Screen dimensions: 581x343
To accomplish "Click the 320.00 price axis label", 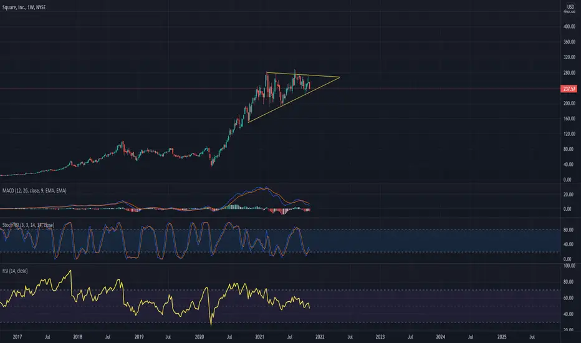I will pyautogui.click(x=569, y=57).
